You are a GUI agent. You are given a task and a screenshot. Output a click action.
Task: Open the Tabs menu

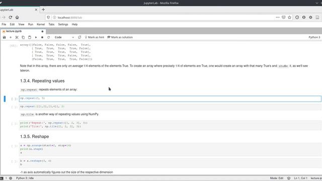[x=51, y=24]
